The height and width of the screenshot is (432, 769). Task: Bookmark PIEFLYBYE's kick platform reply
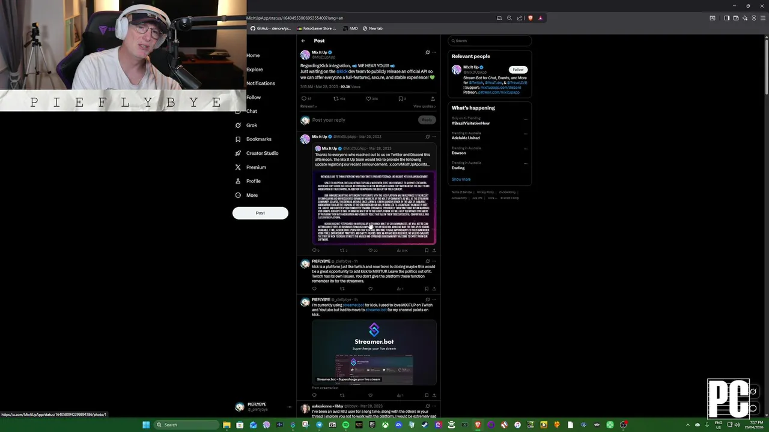(x=427, y=289)
